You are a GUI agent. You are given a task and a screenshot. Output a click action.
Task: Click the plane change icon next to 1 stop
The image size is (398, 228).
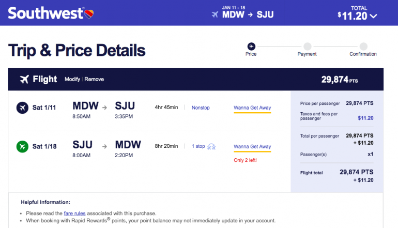[x=211, y=147]
